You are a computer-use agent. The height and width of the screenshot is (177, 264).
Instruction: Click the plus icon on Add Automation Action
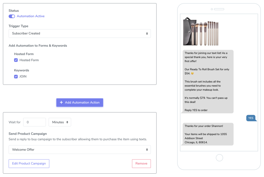coord(61,102)
